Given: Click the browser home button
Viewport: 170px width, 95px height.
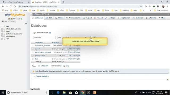Looking at the screenshot, I should [15, 6].
